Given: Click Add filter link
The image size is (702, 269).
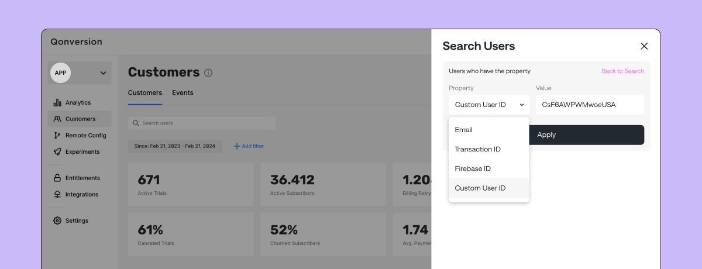Looking at the screenshot, I should [249, 146].
